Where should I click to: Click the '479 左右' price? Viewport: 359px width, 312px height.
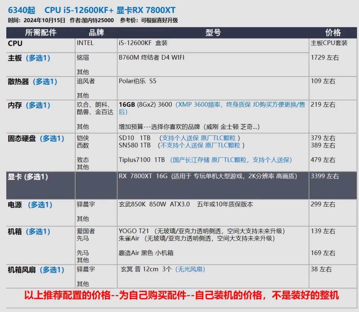point(323,160)
